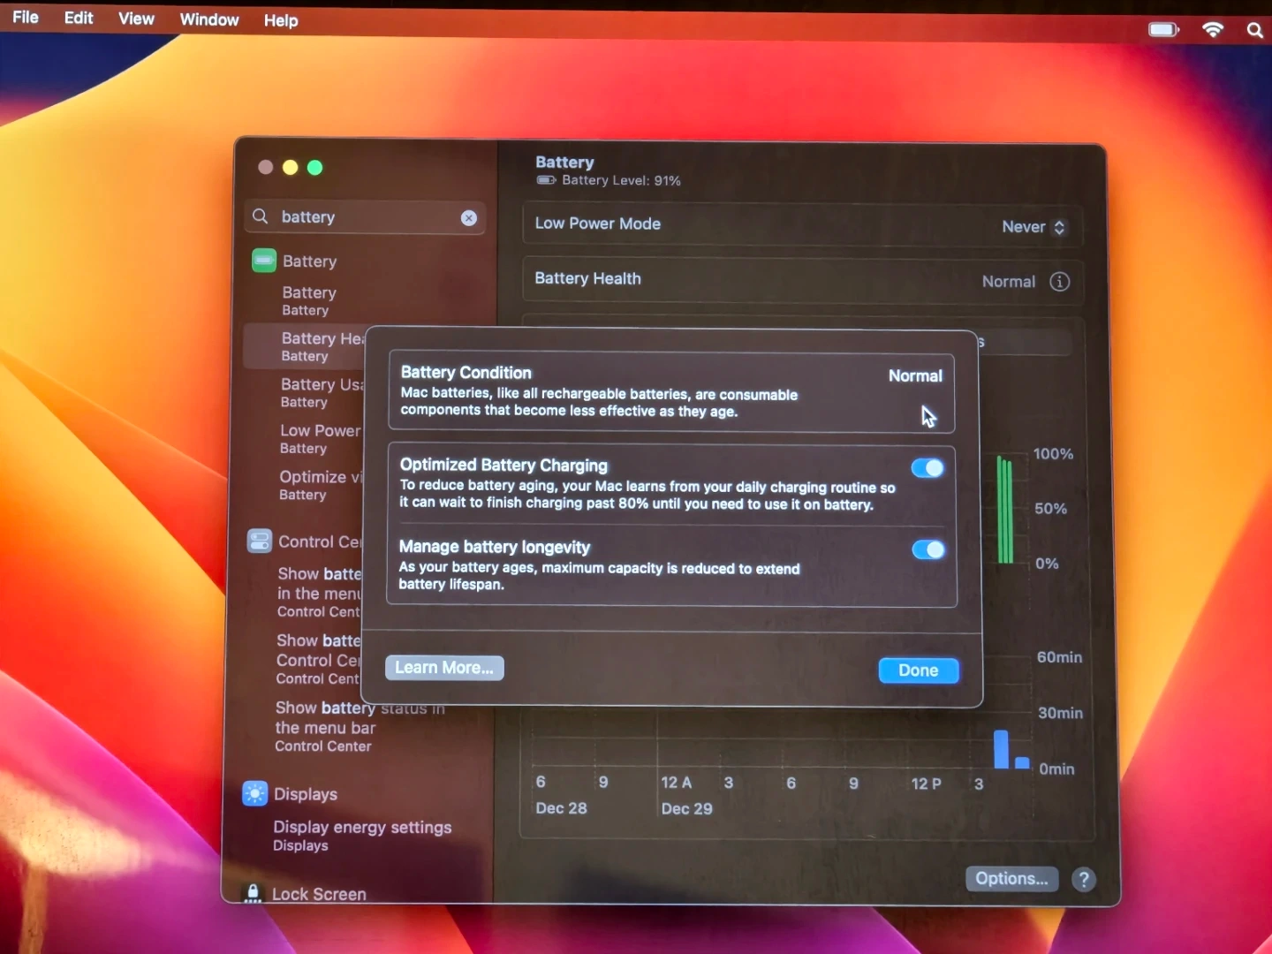This screenshot has width=1272, height=954.
Task: Open the Low Power Mode dropdown
Action: click(x=1033, y=227)
